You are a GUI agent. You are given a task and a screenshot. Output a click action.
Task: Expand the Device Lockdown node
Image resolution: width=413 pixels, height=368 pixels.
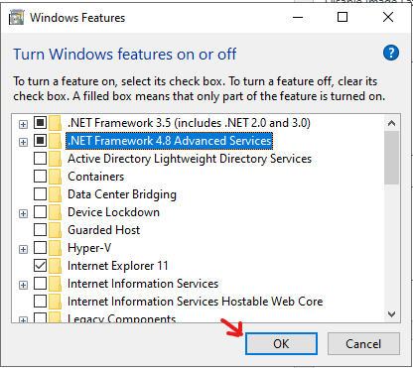[23, 214]
